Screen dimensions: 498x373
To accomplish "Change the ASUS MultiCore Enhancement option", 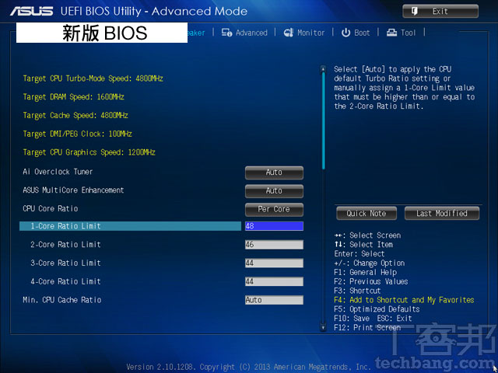I will (274, 191).
